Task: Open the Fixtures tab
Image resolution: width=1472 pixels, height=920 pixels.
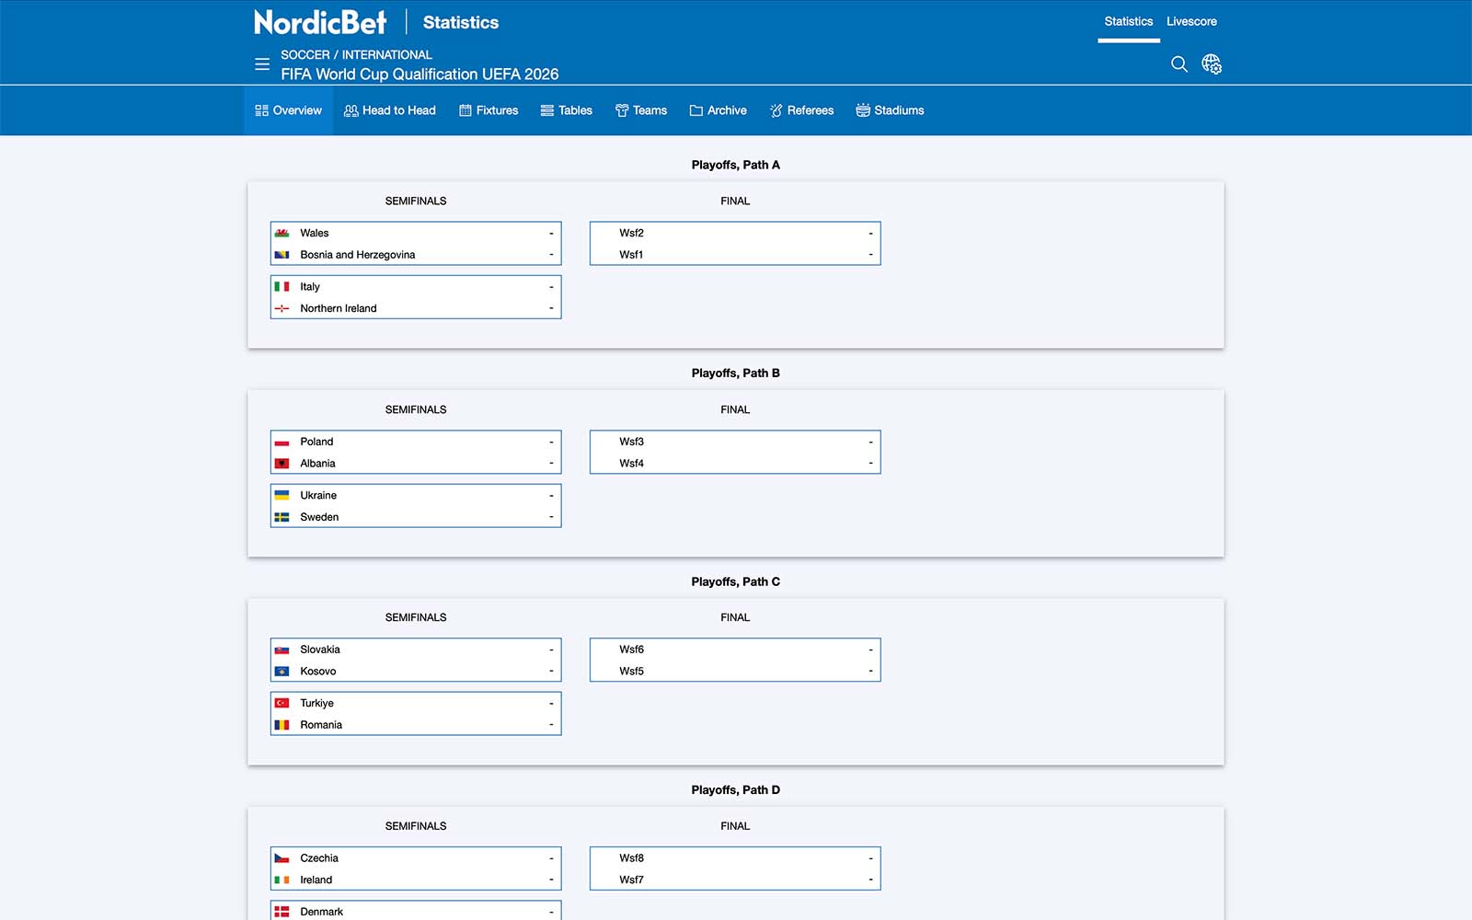Action: coord(489,110)
